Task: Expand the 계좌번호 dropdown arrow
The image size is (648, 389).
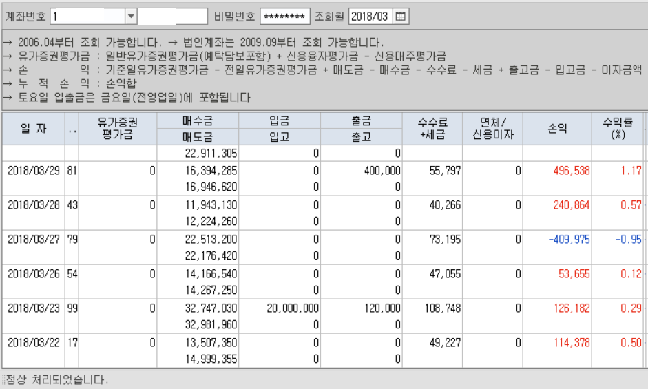Action: [131, 16]
